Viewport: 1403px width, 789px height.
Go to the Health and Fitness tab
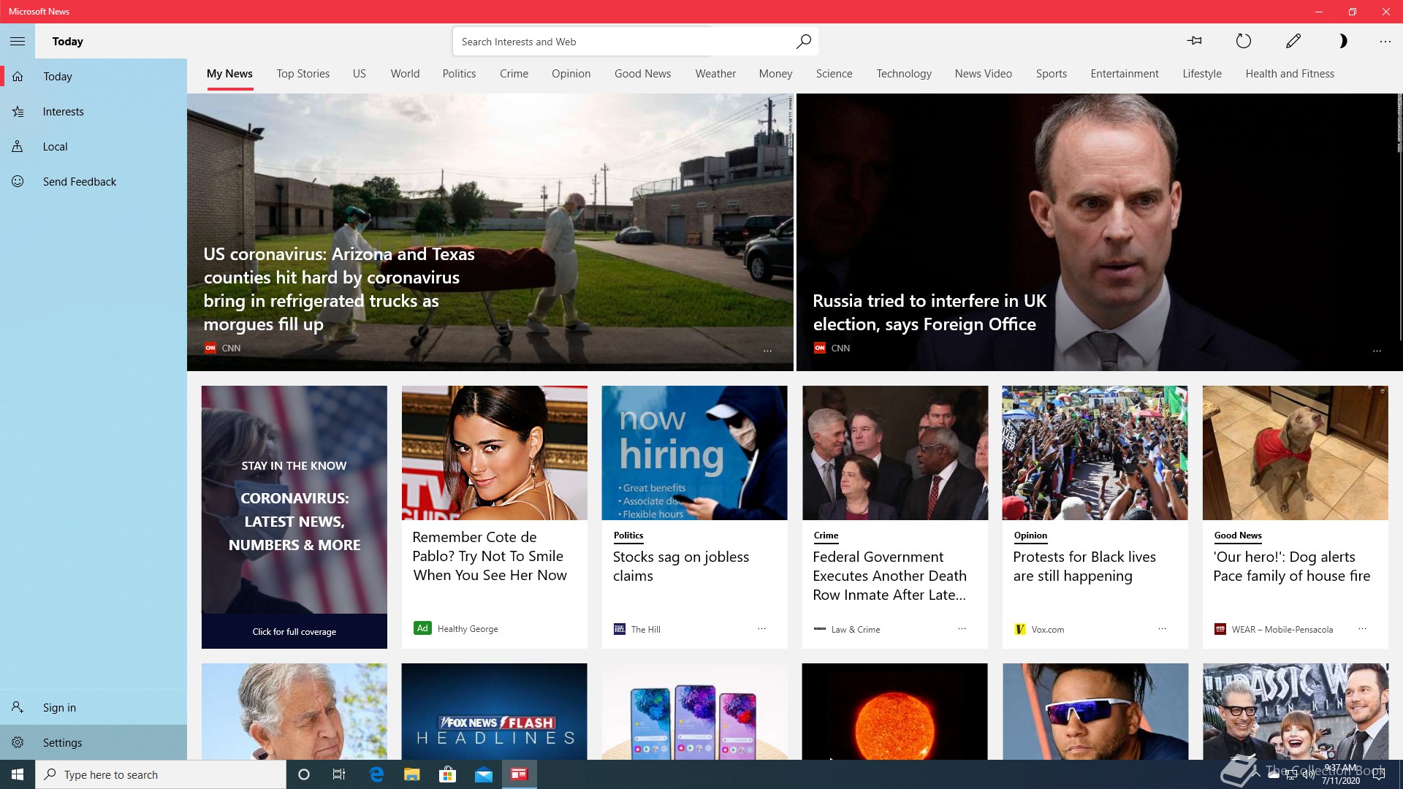pos(1290,74)
